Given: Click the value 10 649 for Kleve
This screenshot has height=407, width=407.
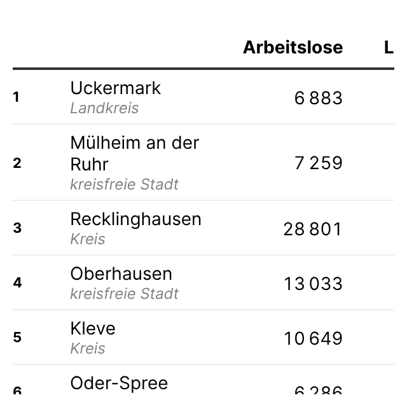Looking at the screenshot, I should tap(313, 338).
